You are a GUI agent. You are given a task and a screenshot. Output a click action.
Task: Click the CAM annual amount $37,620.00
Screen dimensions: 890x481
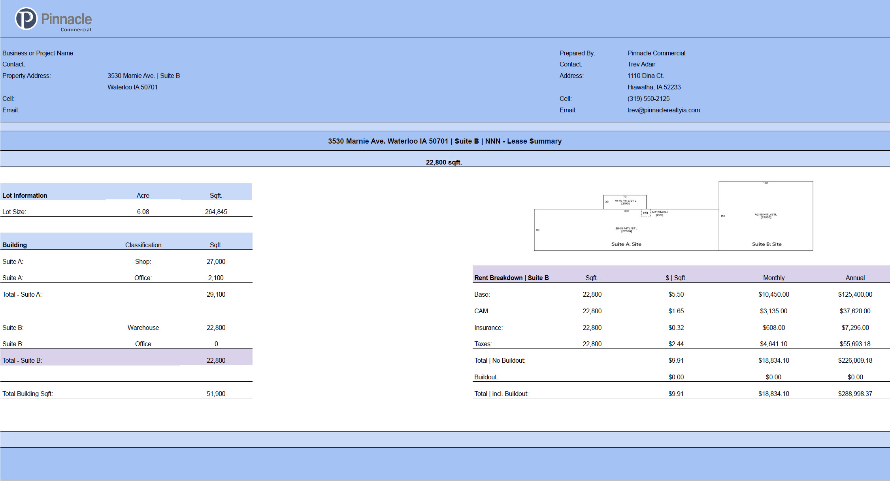pyautogui.click(x=855, y=311)
